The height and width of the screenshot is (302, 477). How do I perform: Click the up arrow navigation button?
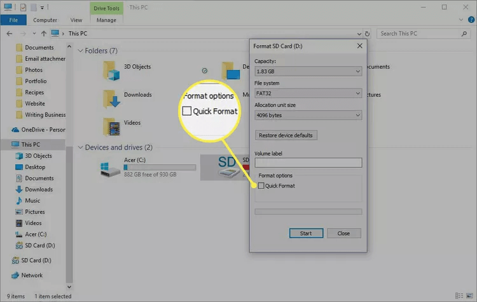point(43,33)
